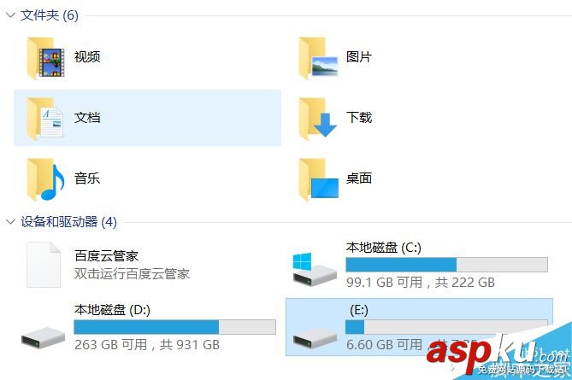Image resolution: width=572 pixels, height=380 pixels.
Task: Select the 下载 folder icon
Action: [318, 119]
